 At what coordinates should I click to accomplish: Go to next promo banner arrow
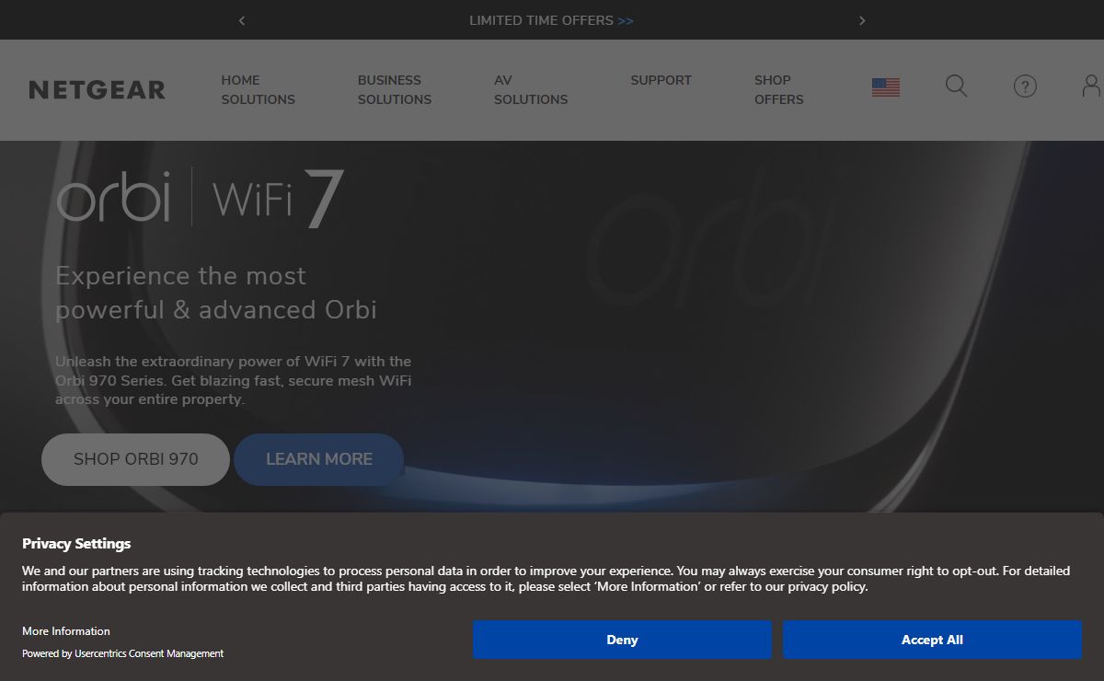(862, 20)
